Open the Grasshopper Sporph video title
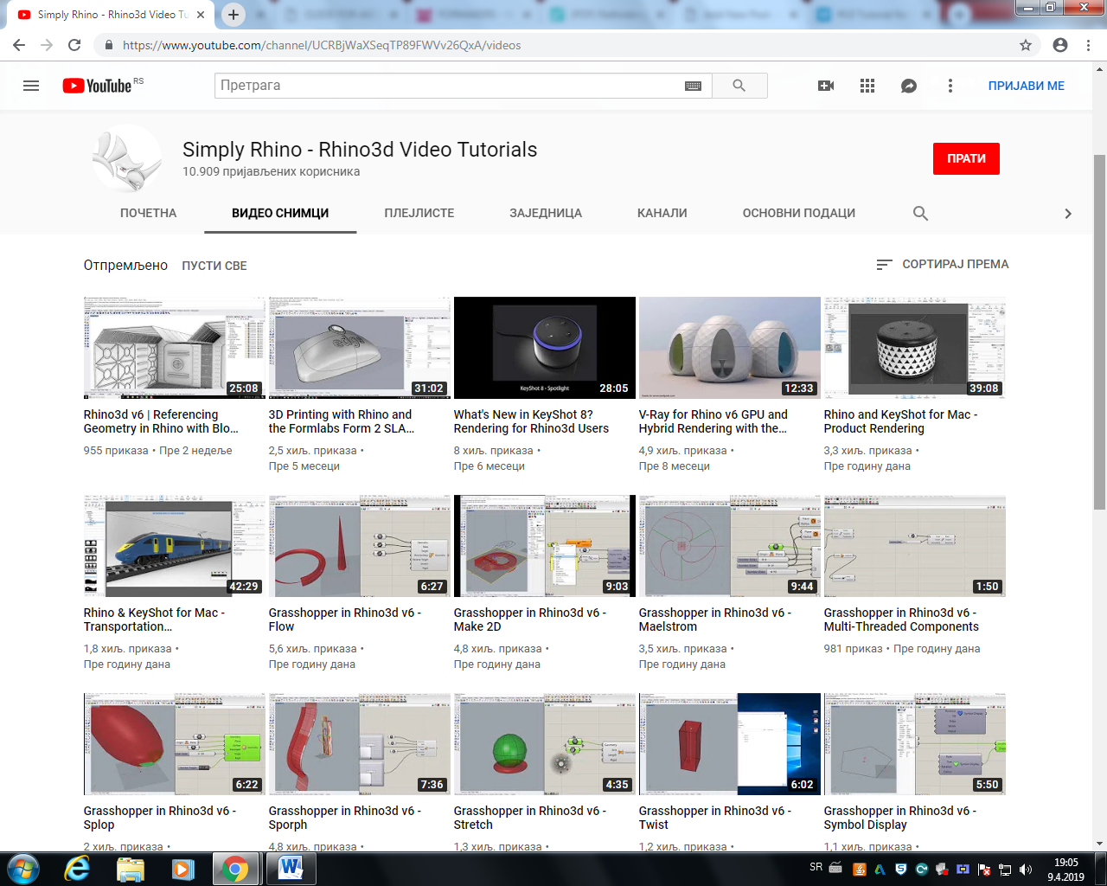This screenshot has height=886, width=1107. click(345, 818)
